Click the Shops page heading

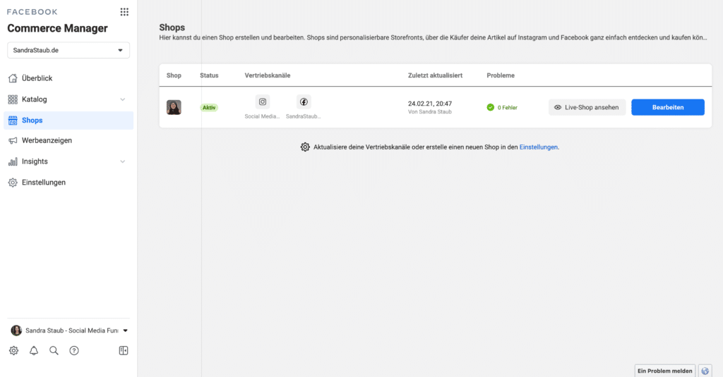[x=172, y=27]
